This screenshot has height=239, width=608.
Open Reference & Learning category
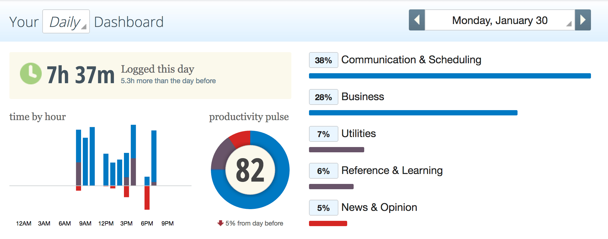click(x=392, y=170)
